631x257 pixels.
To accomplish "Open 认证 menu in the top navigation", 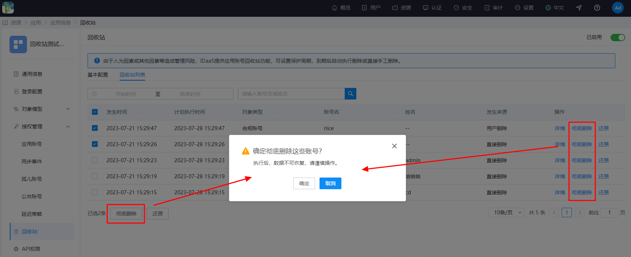I will [x=433, y=8].
